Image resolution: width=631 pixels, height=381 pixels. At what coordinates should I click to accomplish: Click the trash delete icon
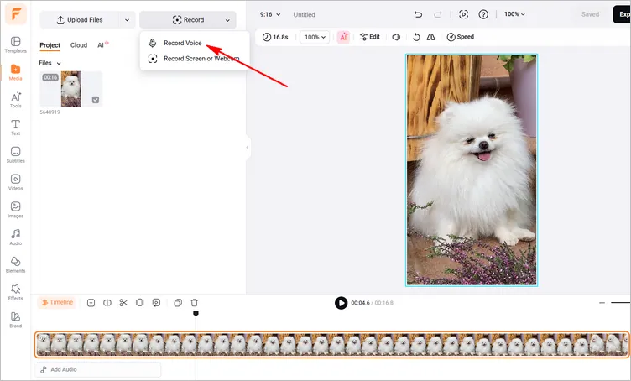(x=195, y=303)
